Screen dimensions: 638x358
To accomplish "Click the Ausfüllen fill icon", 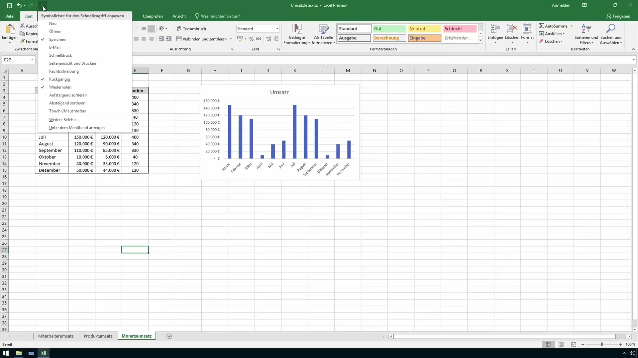I will 541,33.
